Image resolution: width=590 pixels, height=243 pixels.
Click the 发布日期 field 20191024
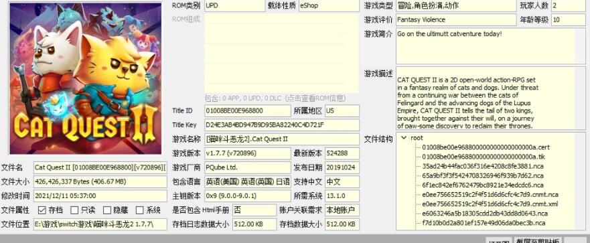342,167
